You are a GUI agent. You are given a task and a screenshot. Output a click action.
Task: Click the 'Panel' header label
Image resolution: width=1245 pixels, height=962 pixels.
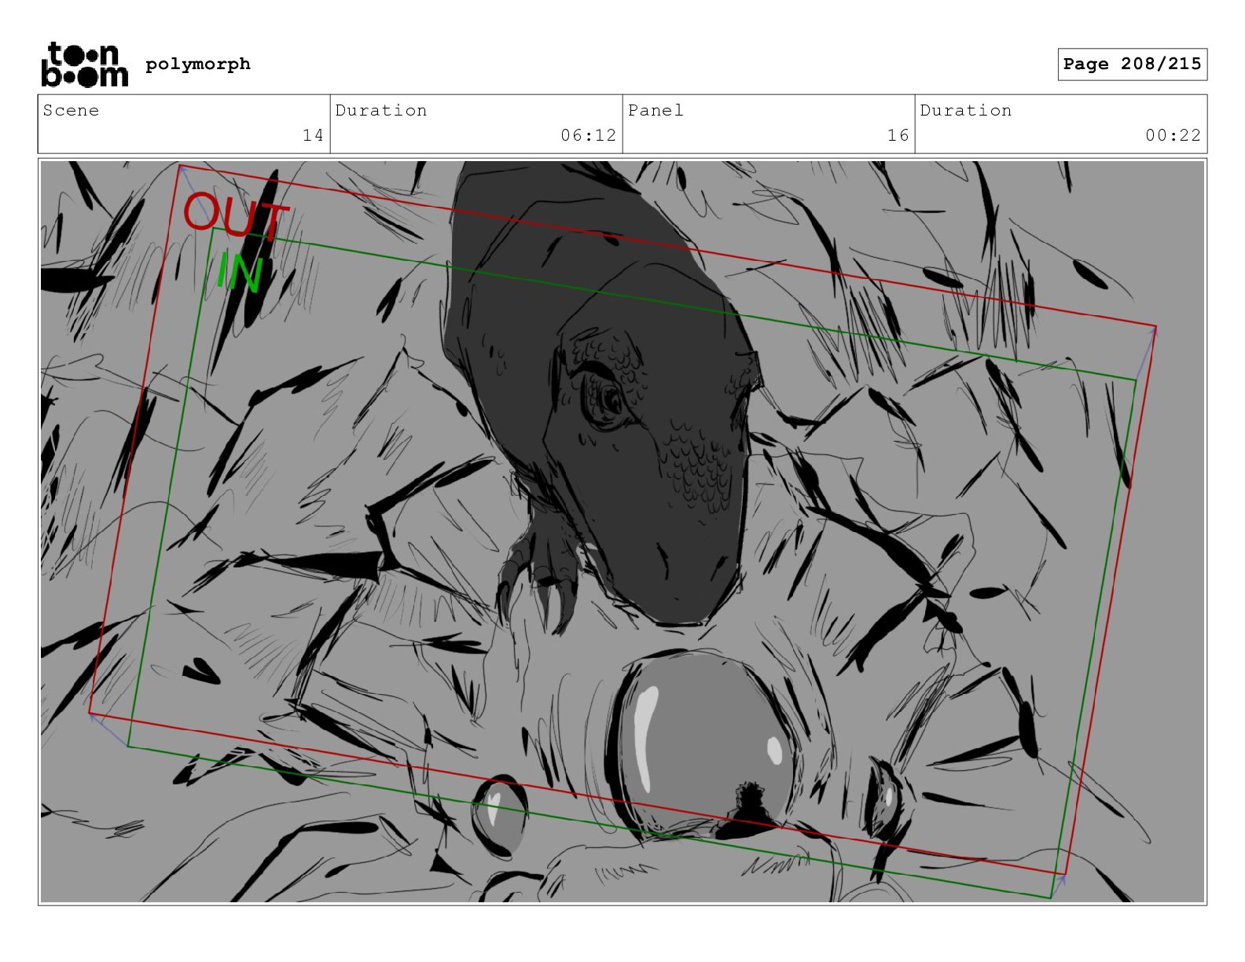point(656,110)
